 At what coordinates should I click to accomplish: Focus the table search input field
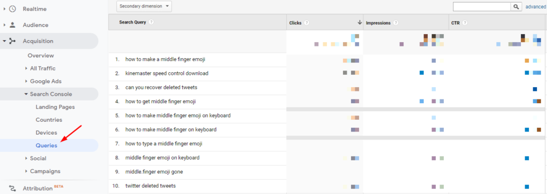coord(482,6)
